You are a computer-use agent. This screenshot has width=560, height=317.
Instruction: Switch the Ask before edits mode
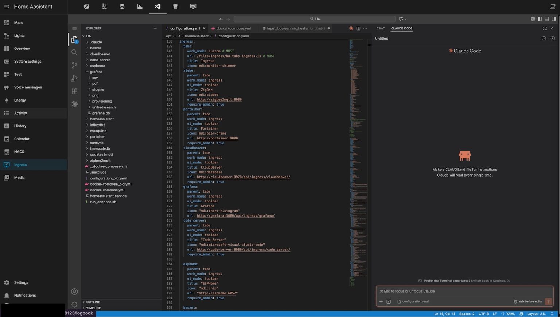[528, 301]
